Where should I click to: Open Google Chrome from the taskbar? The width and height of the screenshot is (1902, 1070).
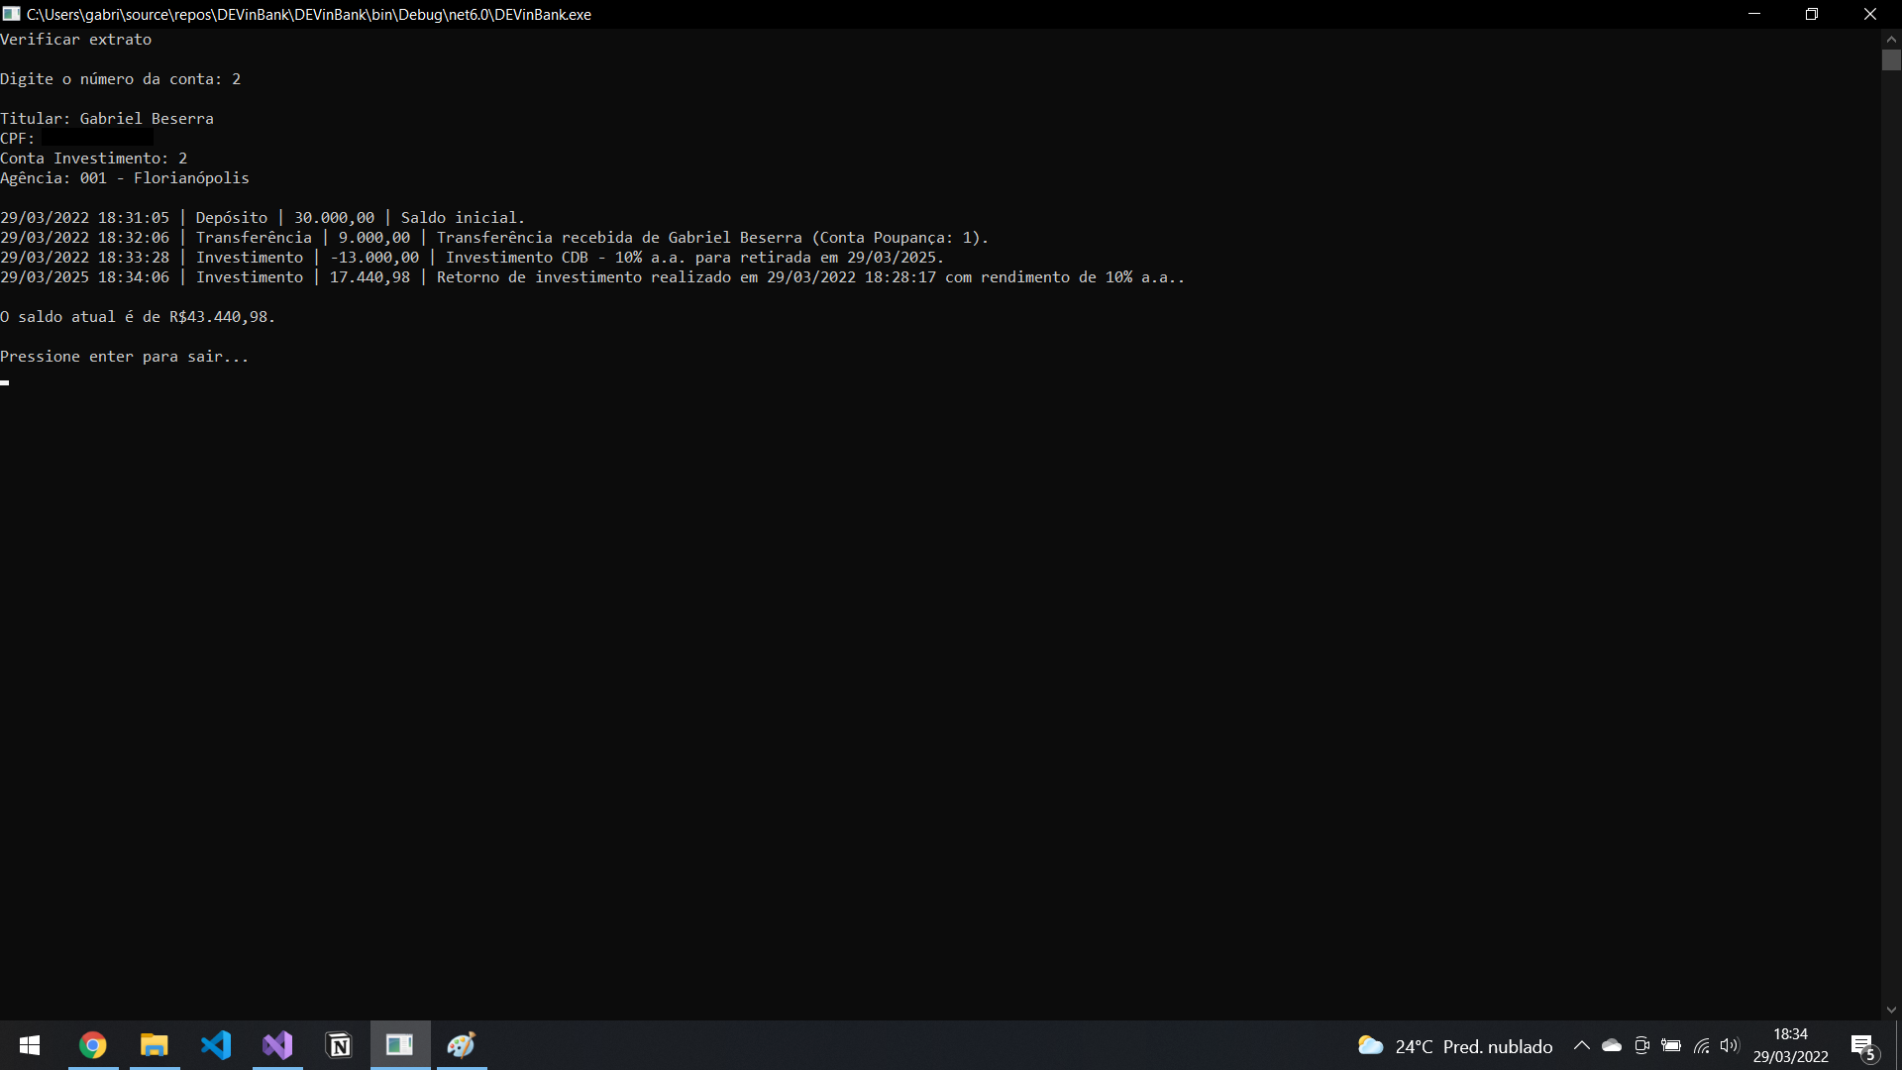tap(91, 1045)
